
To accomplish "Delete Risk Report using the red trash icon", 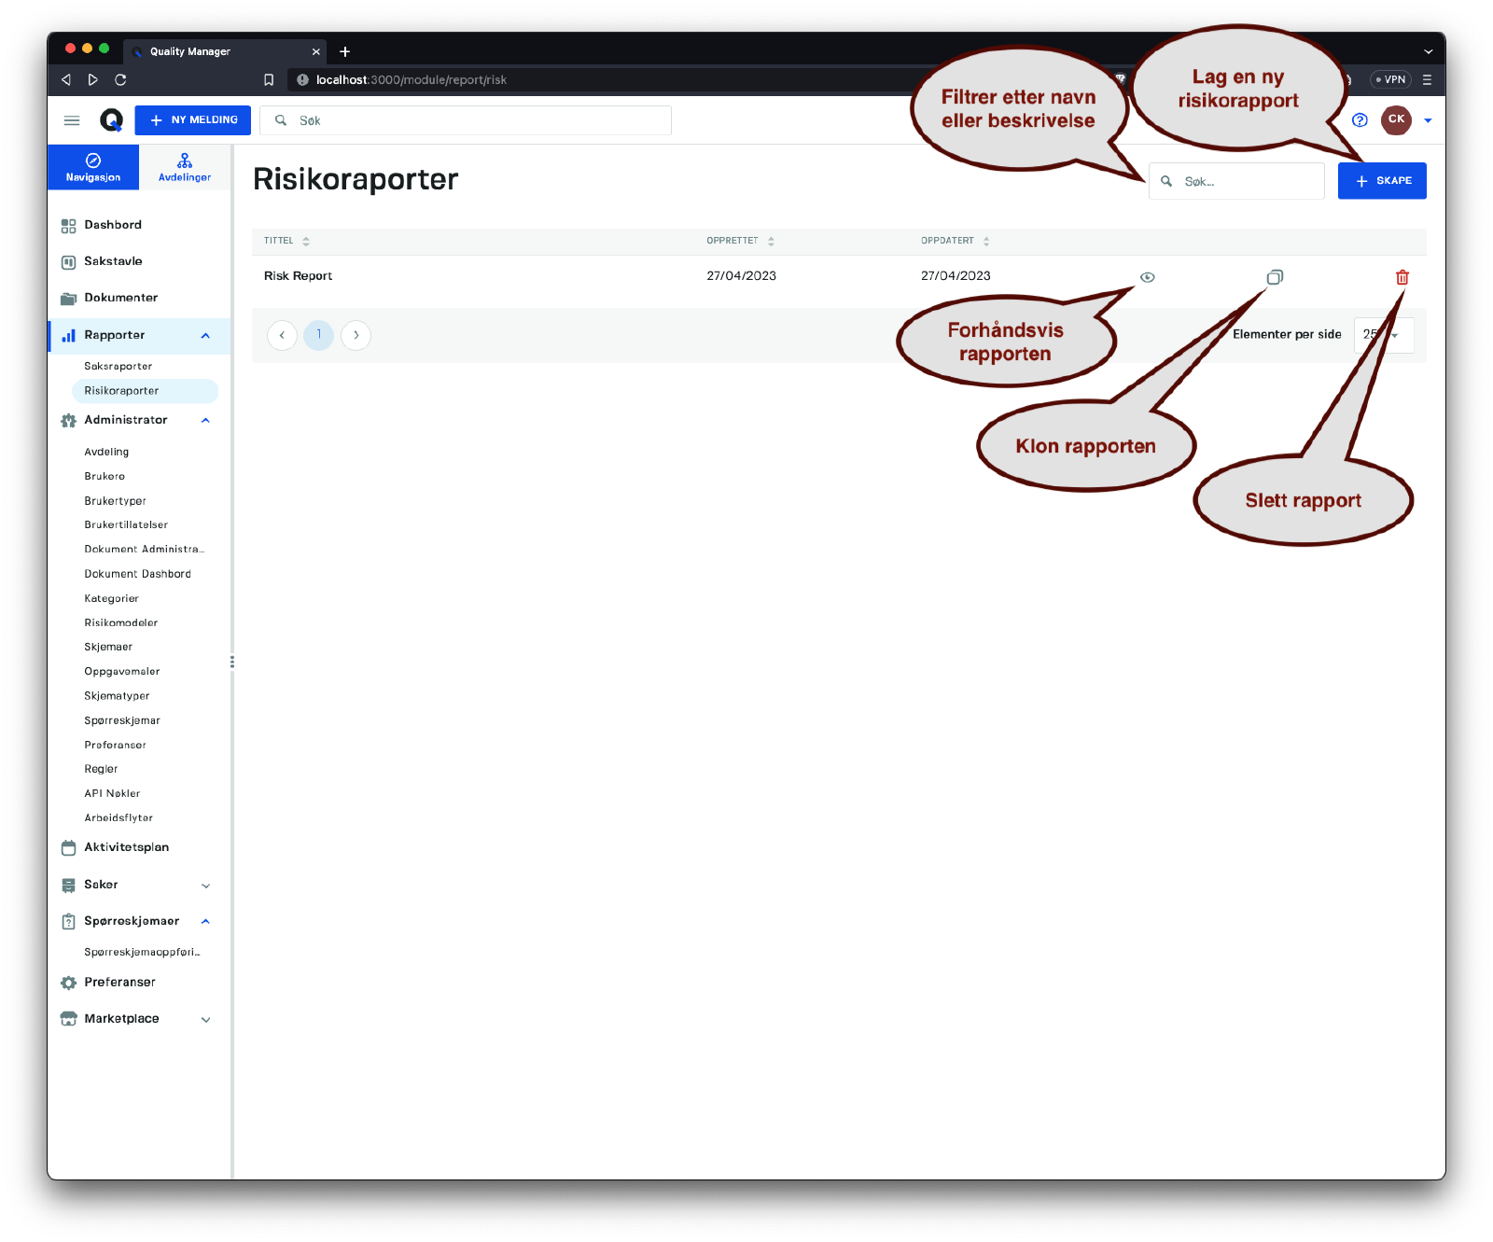I will point(1402,277).
